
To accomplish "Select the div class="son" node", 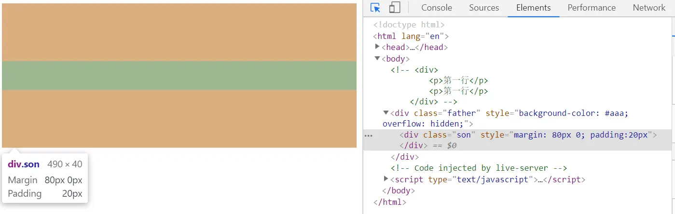I will pos(528,135).
